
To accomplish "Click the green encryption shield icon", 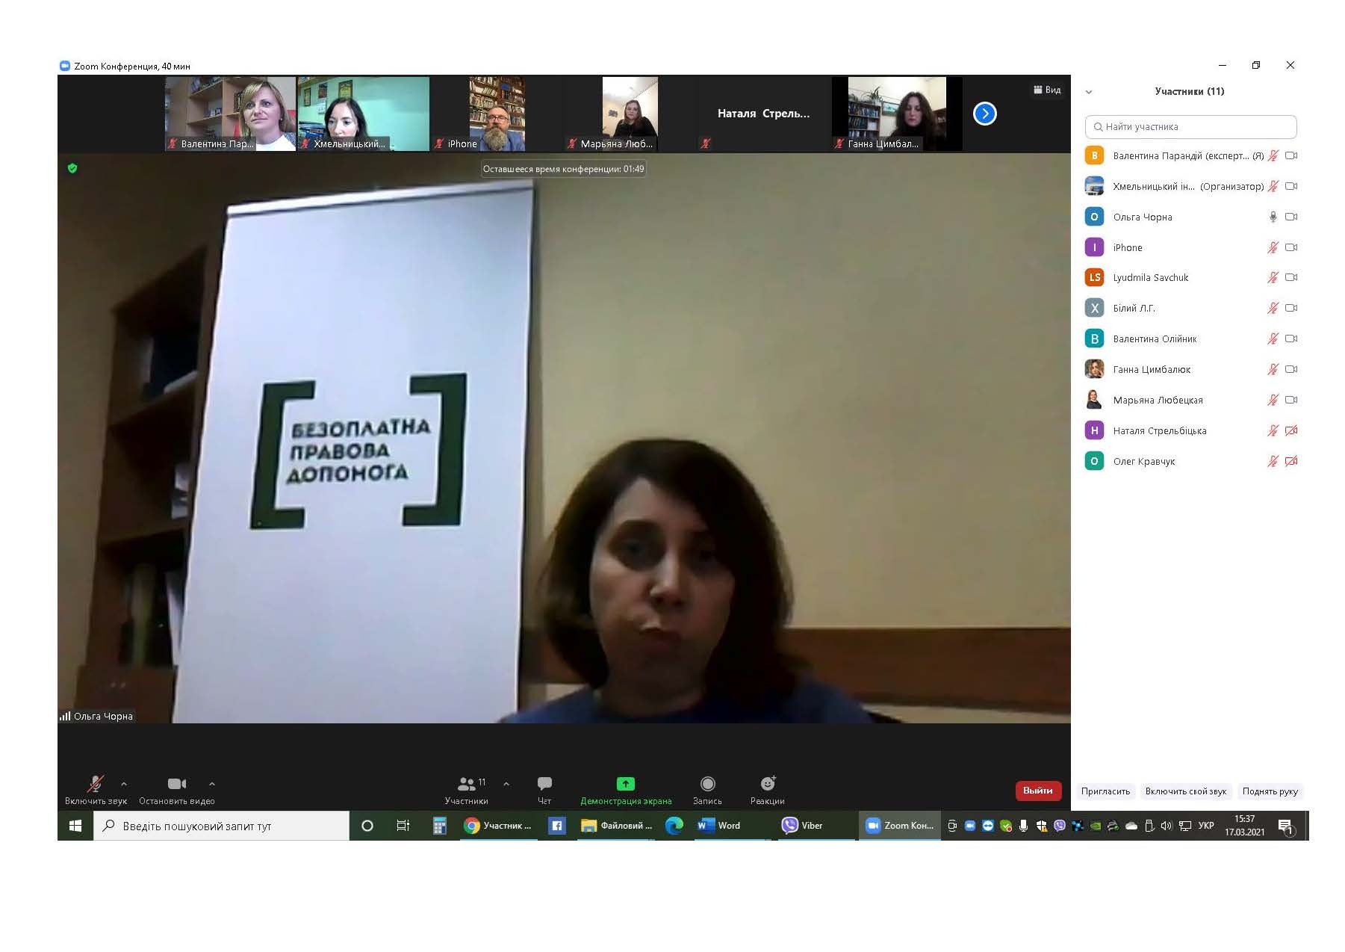I will click(72, 168).
